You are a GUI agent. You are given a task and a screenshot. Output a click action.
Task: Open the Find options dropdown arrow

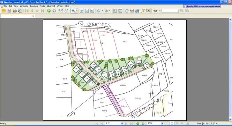pyautogui.click(x=160, y=11)
